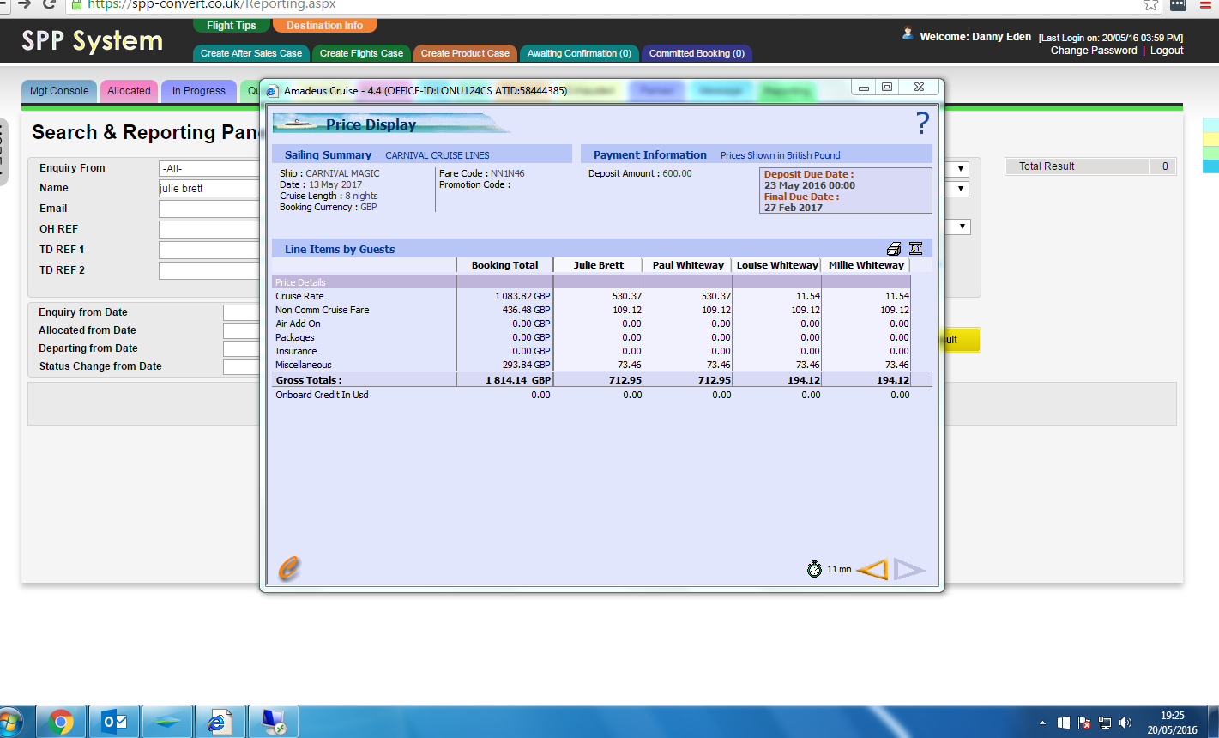Screen dimensions: 1219x738
Task: Click the collapse icon beside the printer
Action: pos(915,249)
